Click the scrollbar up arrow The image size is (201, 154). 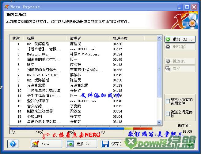[159, 38]
